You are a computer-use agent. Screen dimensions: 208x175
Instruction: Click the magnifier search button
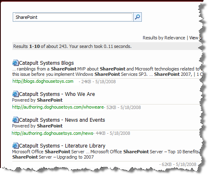[137, 17]
